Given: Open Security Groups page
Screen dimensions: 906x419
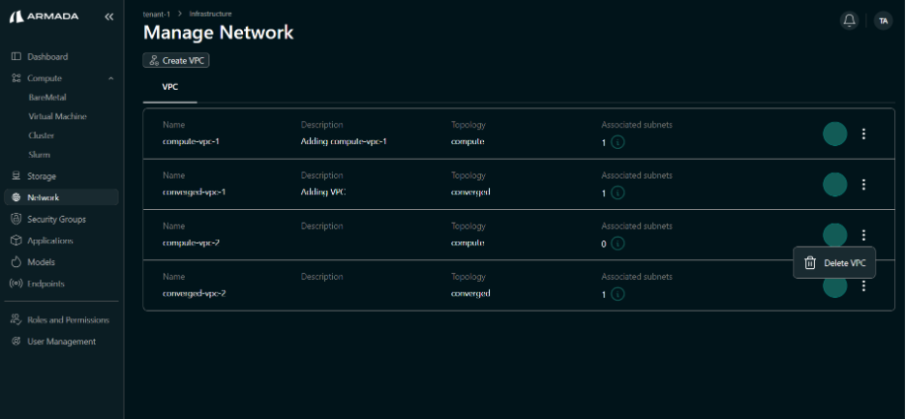Looking at the screenshot, I should (x=56, y=219).
